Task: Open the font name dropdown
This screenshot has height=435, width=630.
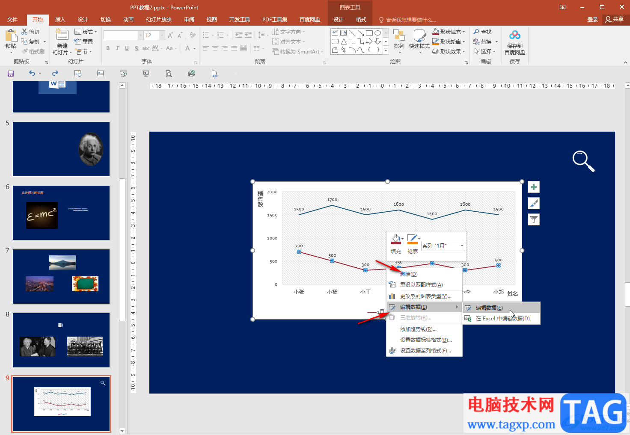Action: 141,36
